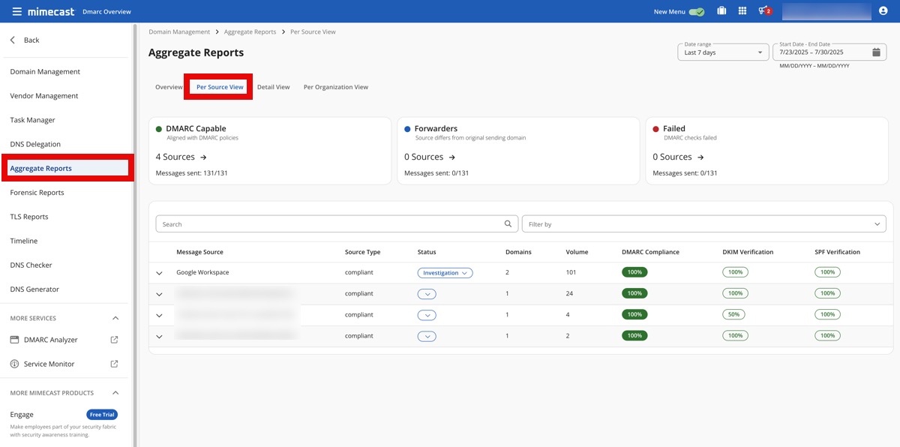Click Domain Management breadcrumb
Image resolution: width=900 pixels, height=447 pixels.
click(179, 32)
